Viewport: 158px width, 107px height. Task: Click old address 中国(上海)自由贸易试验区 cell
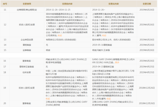point(67,72)
